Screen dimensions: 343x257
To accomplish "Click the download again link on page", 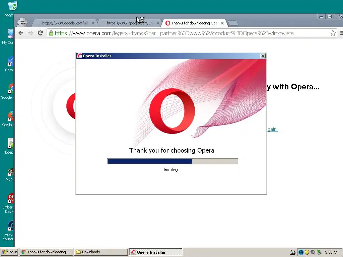I will pyautogui.click(x=273, y=129).
